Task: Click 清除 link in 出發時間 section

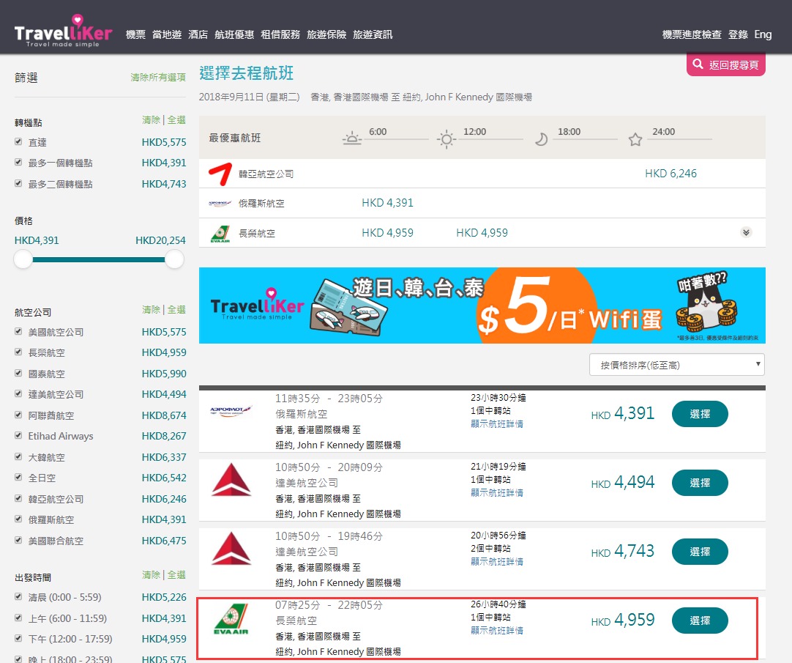Action: (x=151, y=575)
